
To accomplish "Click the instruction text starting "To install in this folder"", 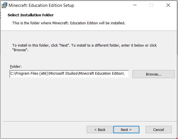I will (x=84, y=47).
